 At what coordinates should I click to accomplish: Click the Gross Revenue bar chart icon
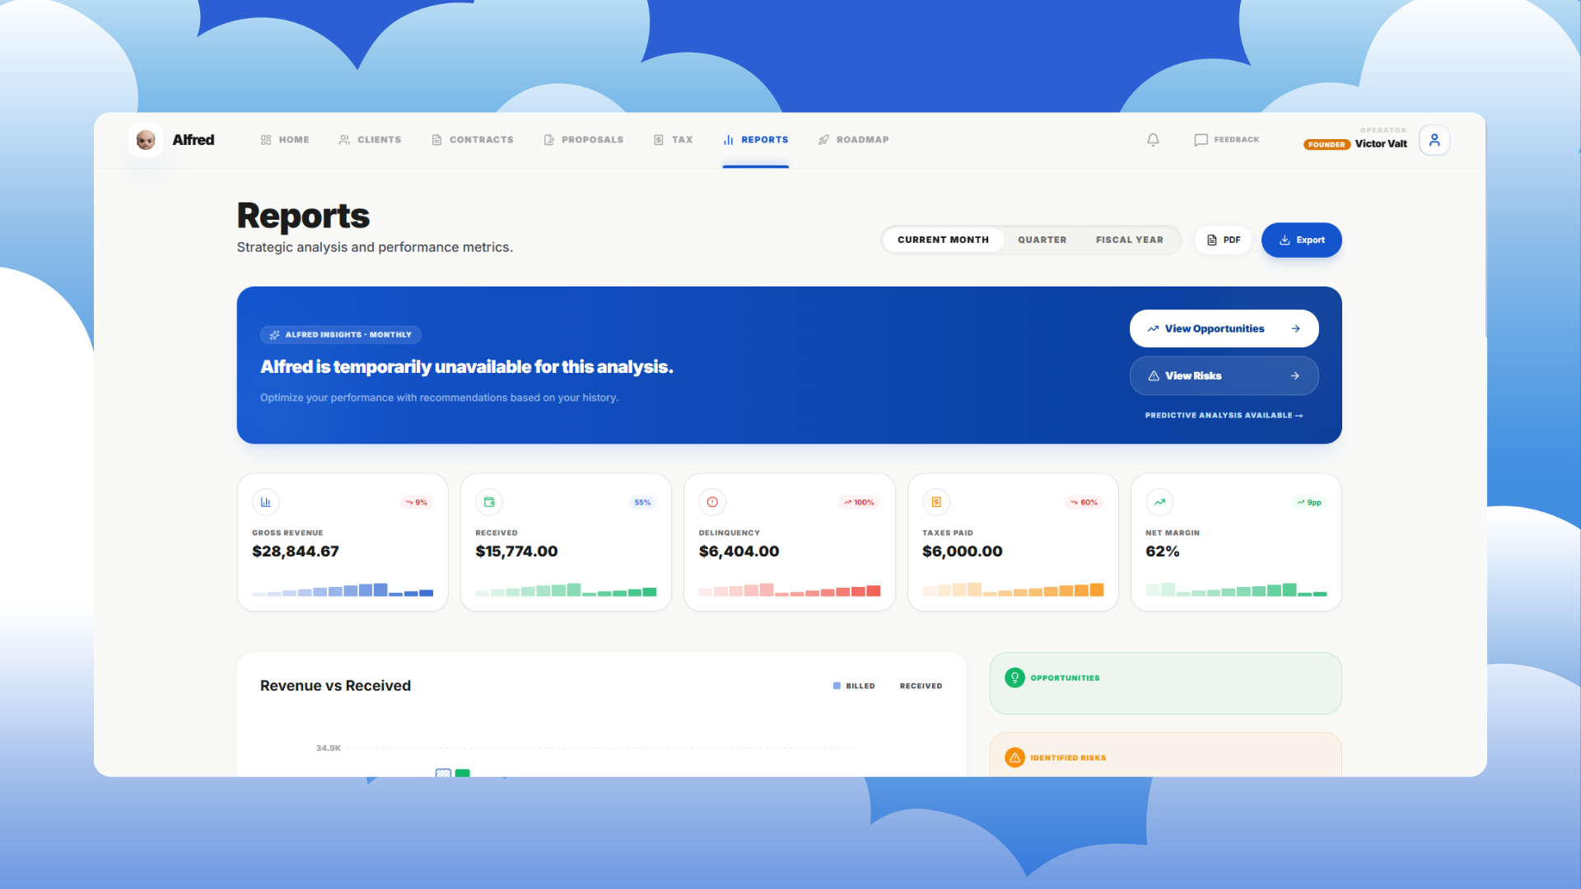tap(265, 502)
